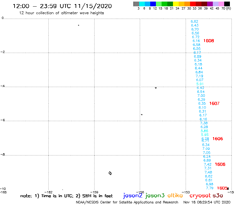Click the wave height value 6.72

click(x=196, y=37)
